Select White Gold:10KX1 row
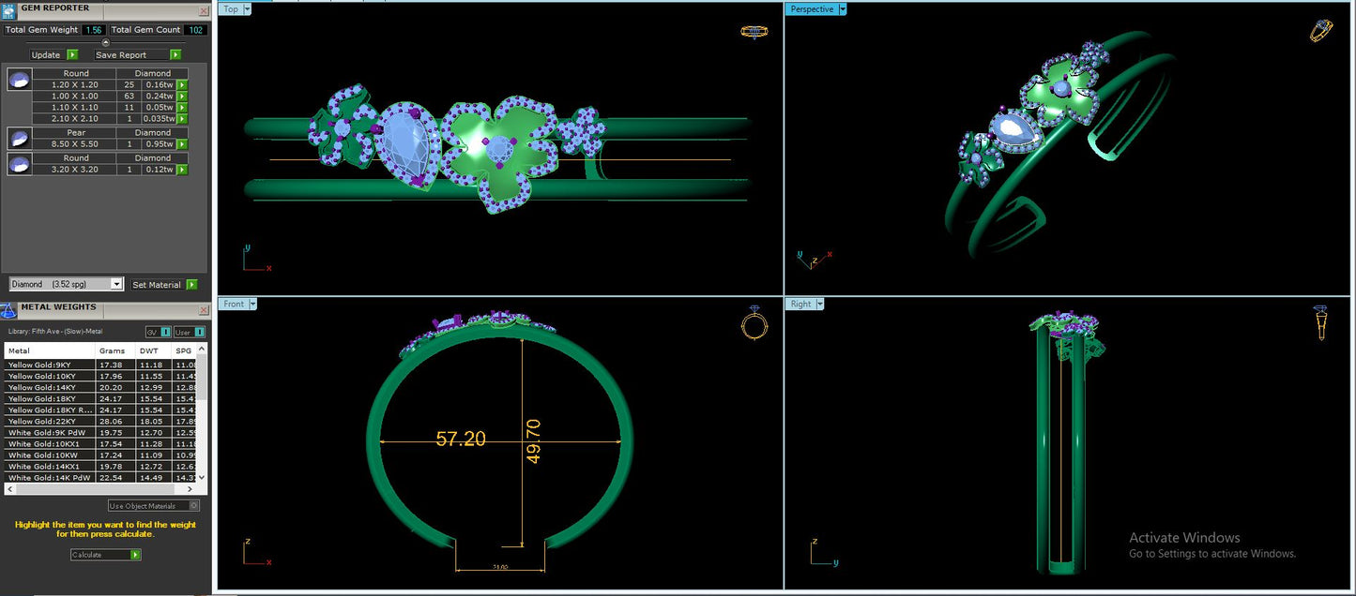Viewport: 1356px width, 596px height. point(100,444)
